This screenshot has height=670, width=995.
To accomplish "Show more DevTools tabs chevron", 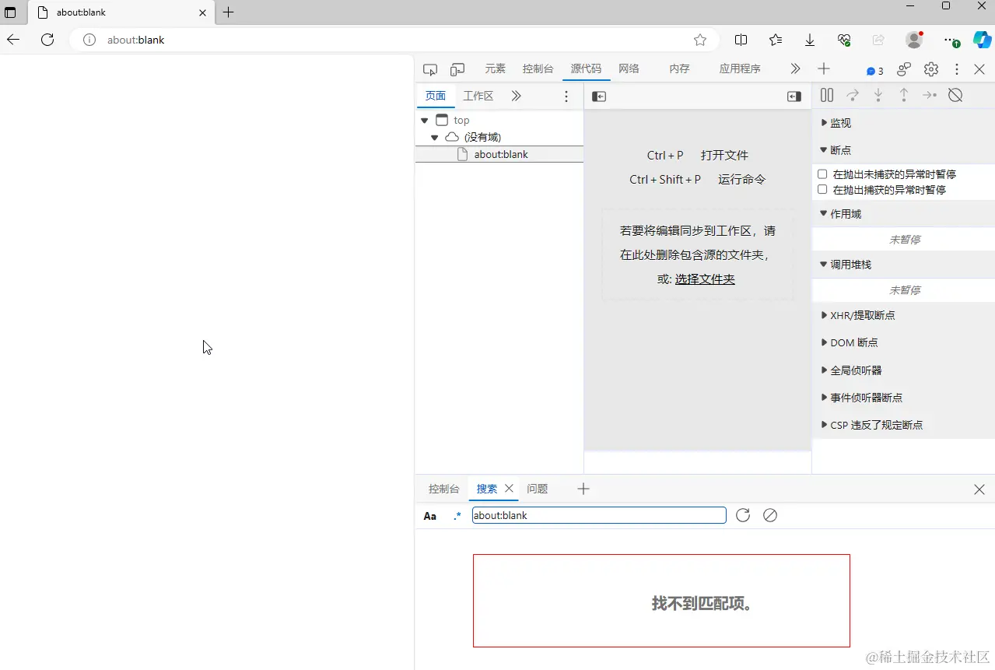I will (x=795, y=68).
